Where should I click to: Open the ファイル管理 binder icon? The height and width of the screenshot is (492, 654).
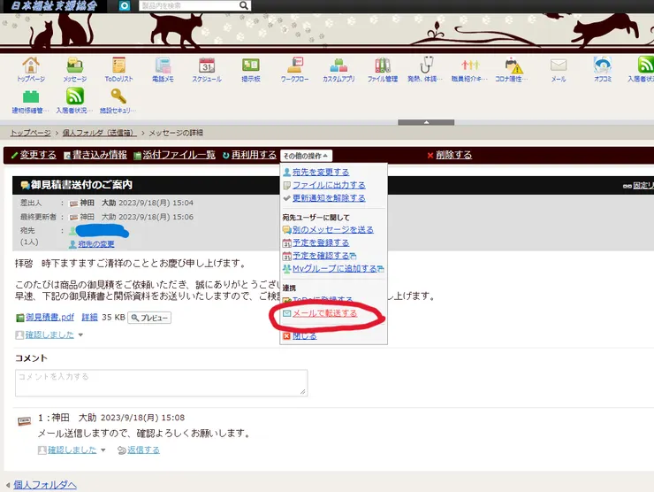tap(382, 65)
